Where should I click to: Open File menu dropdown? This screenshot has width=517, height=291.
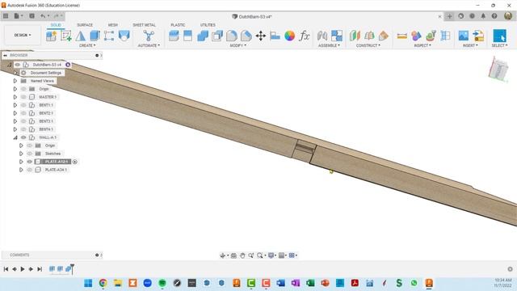tap(18, 16)
